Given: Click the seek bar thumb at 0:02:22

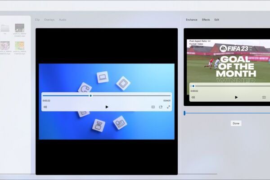Looking at the screenshot, I should point(91,95).
